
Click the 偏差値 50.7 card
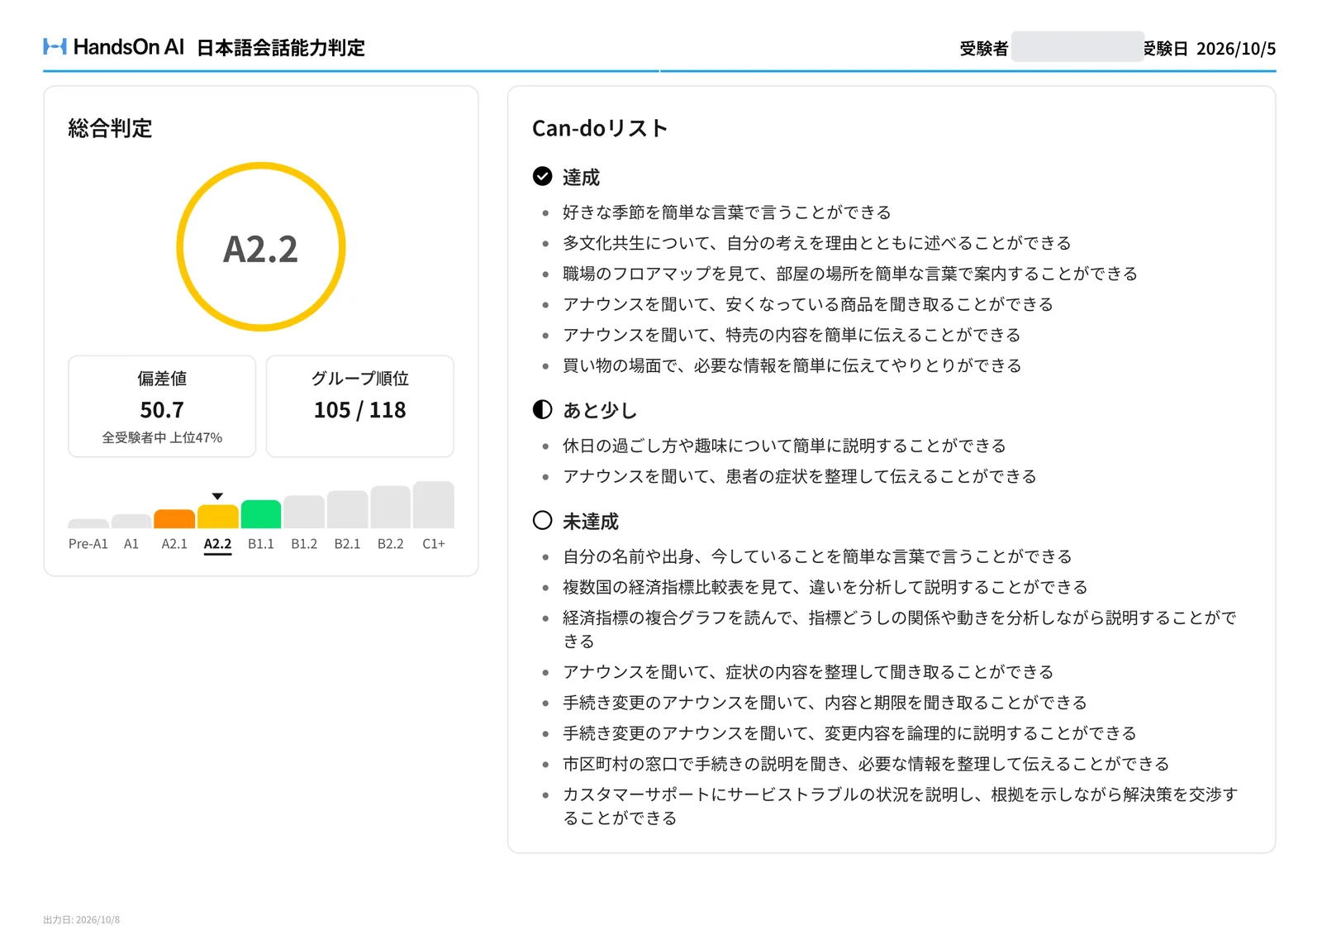(x=162, y=406)
